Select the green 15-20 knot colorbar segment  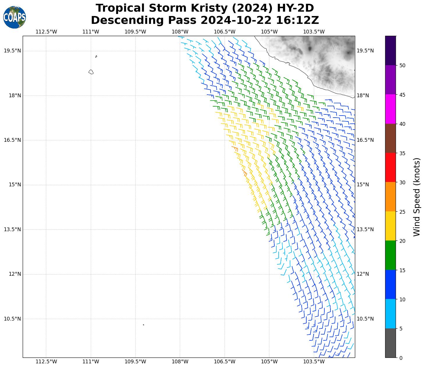(390, 255)
